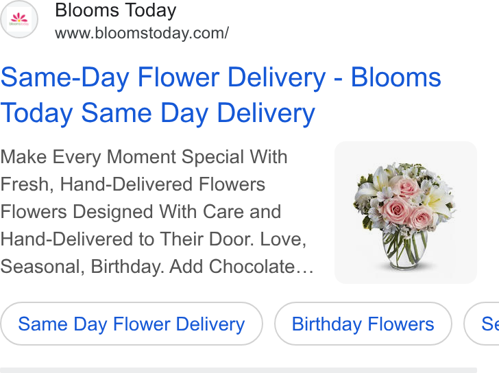Click the ad description starting 'Make Every Moment'
Viewport: 499px width, 373px height.
(157, 212)
